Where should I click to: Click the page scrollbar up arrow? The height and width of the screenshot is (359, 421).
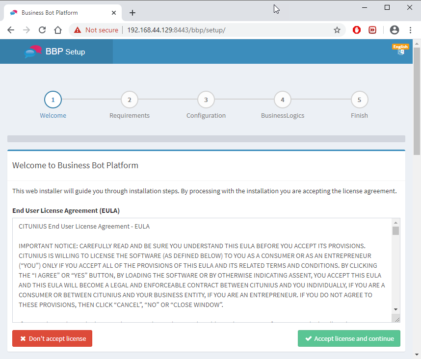coord(417,44)
